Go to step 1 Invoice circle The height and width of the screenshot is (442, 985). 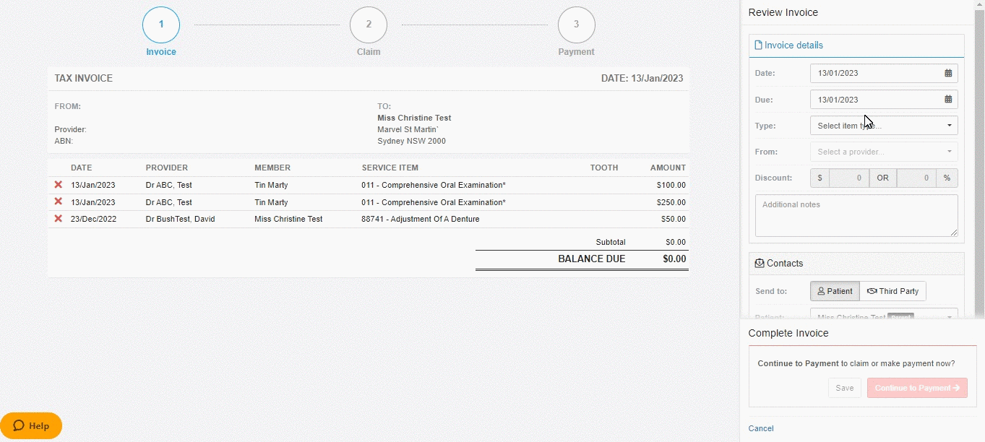(x=161, y=25)
